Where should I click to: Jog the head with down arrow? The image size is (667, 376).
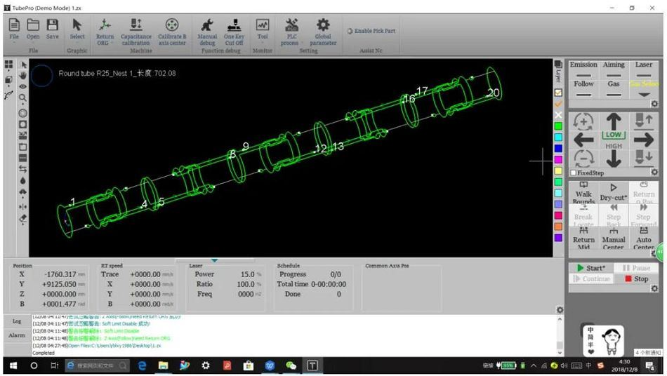614,159
